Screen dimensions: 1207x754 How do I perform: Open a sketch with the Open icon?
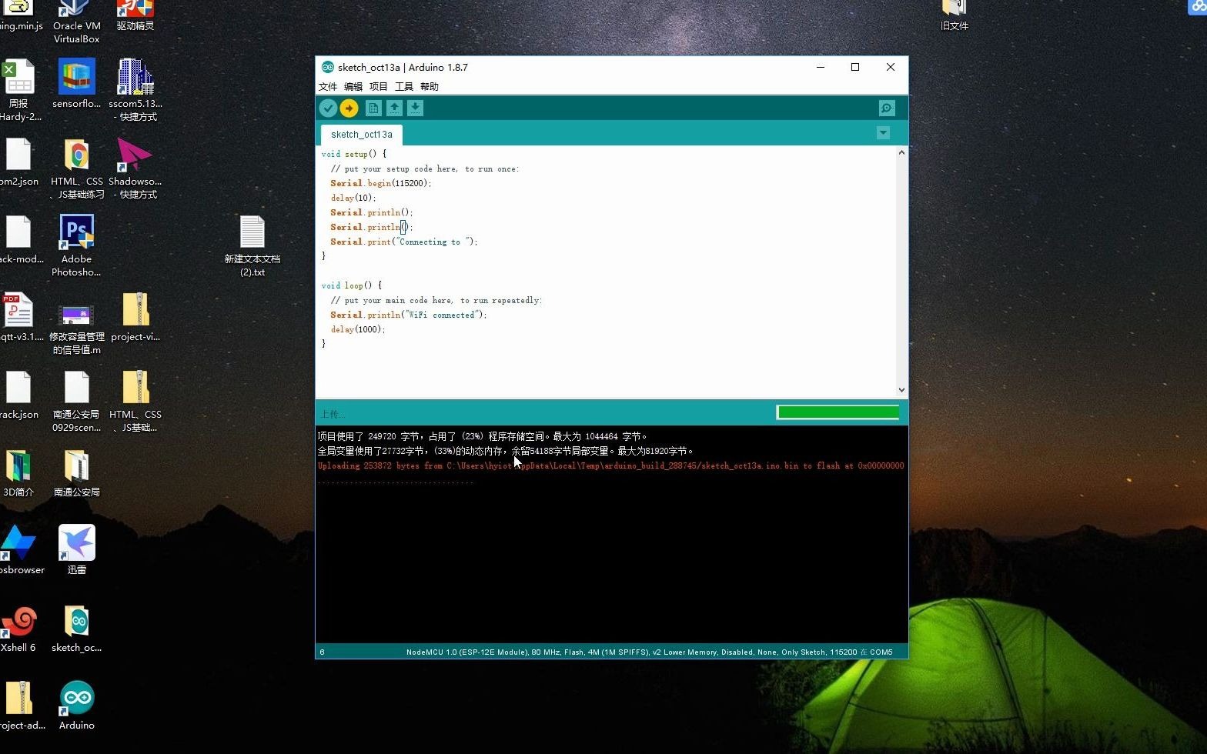394,108
